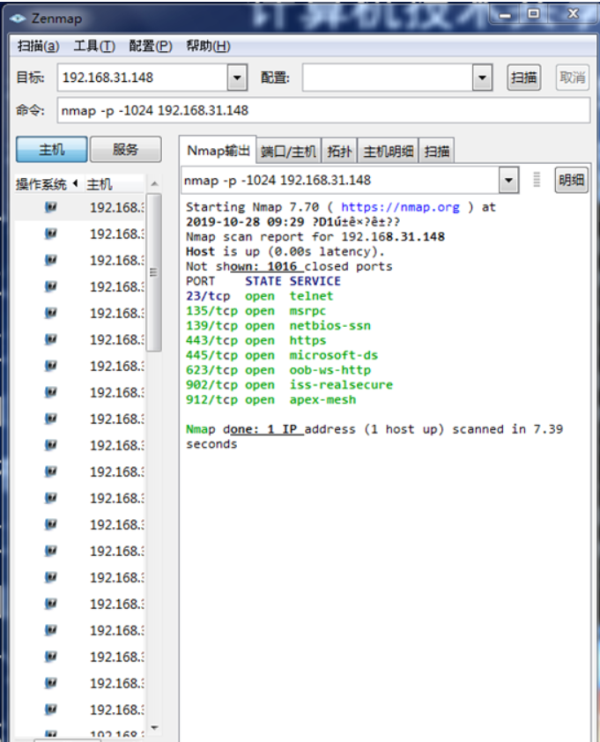
Task: Click the 命令 command input field
Action: pyautogui.click(x=323, y=111)
